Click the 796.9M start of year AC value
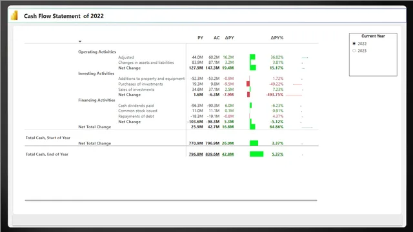Image resolution: width=413 pixels, height=232 pixels. point(212,143)
